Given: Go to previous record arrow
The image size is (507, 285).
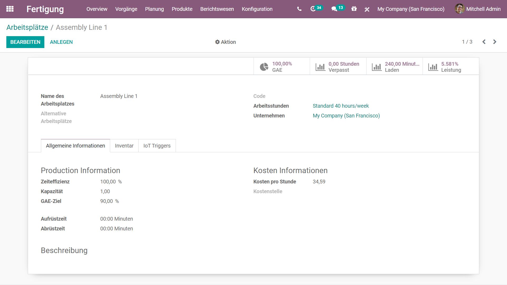Looking at the screenshot, I should (x=484, y=42).
